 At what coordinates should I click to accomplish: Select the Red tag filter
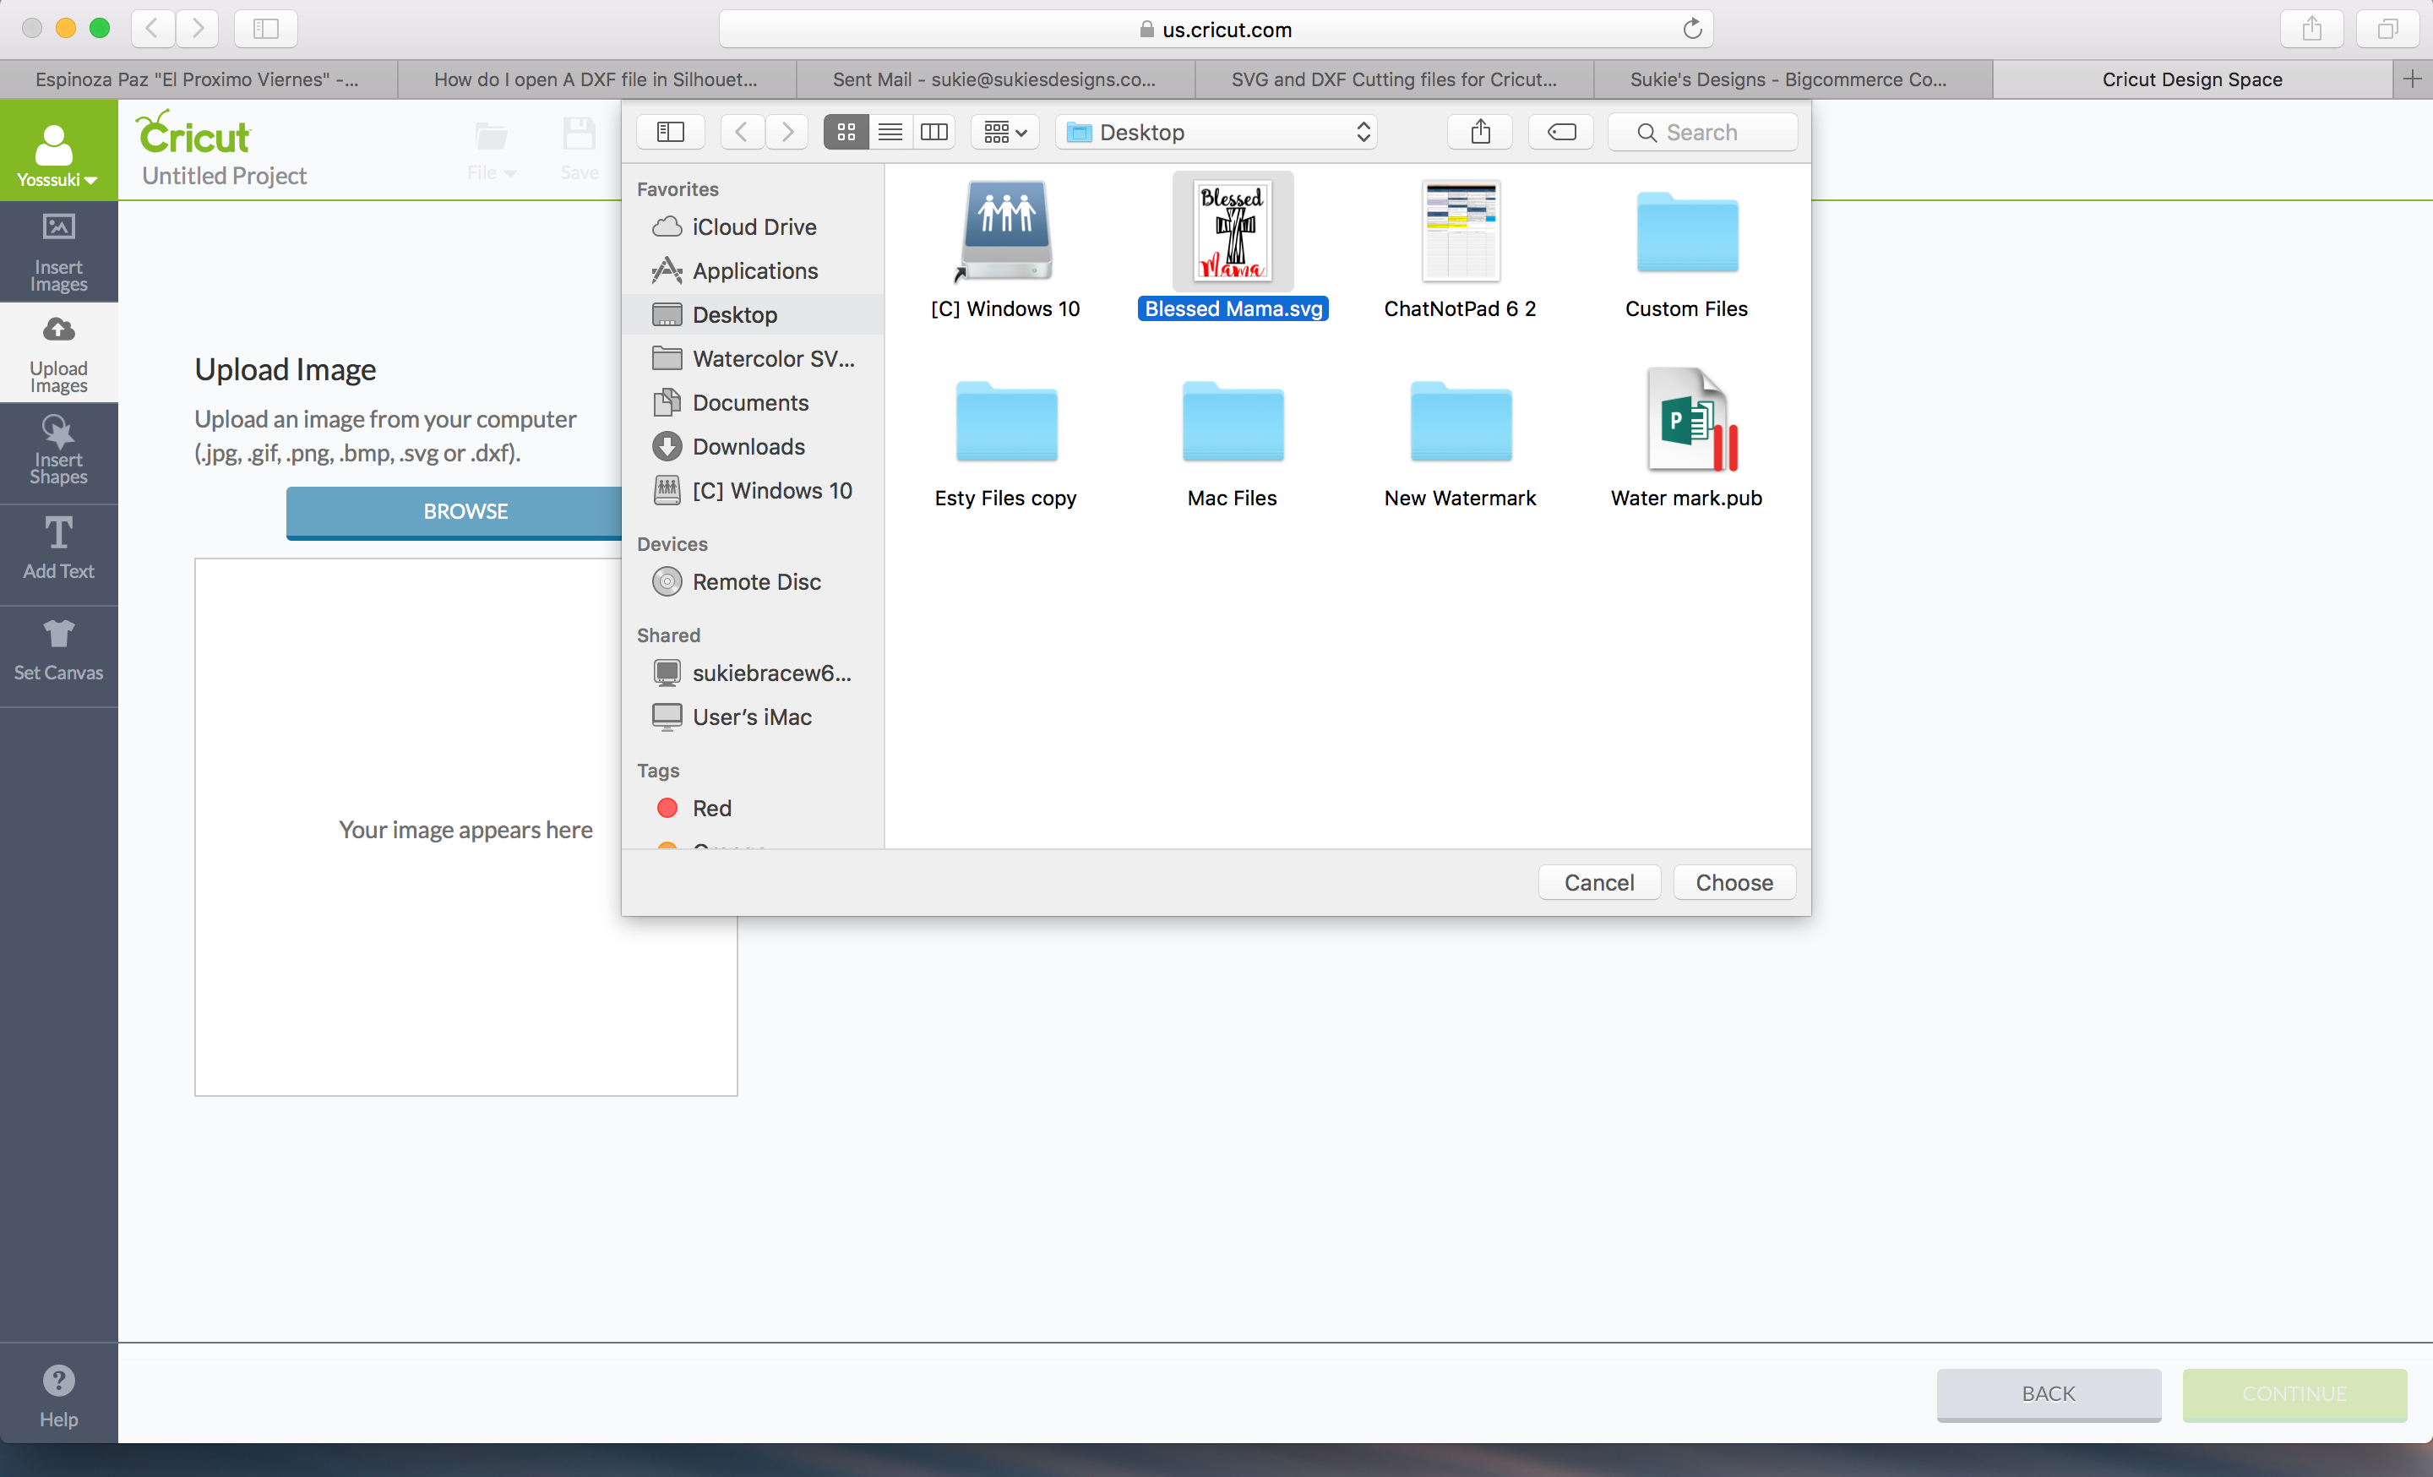point(712,808)
